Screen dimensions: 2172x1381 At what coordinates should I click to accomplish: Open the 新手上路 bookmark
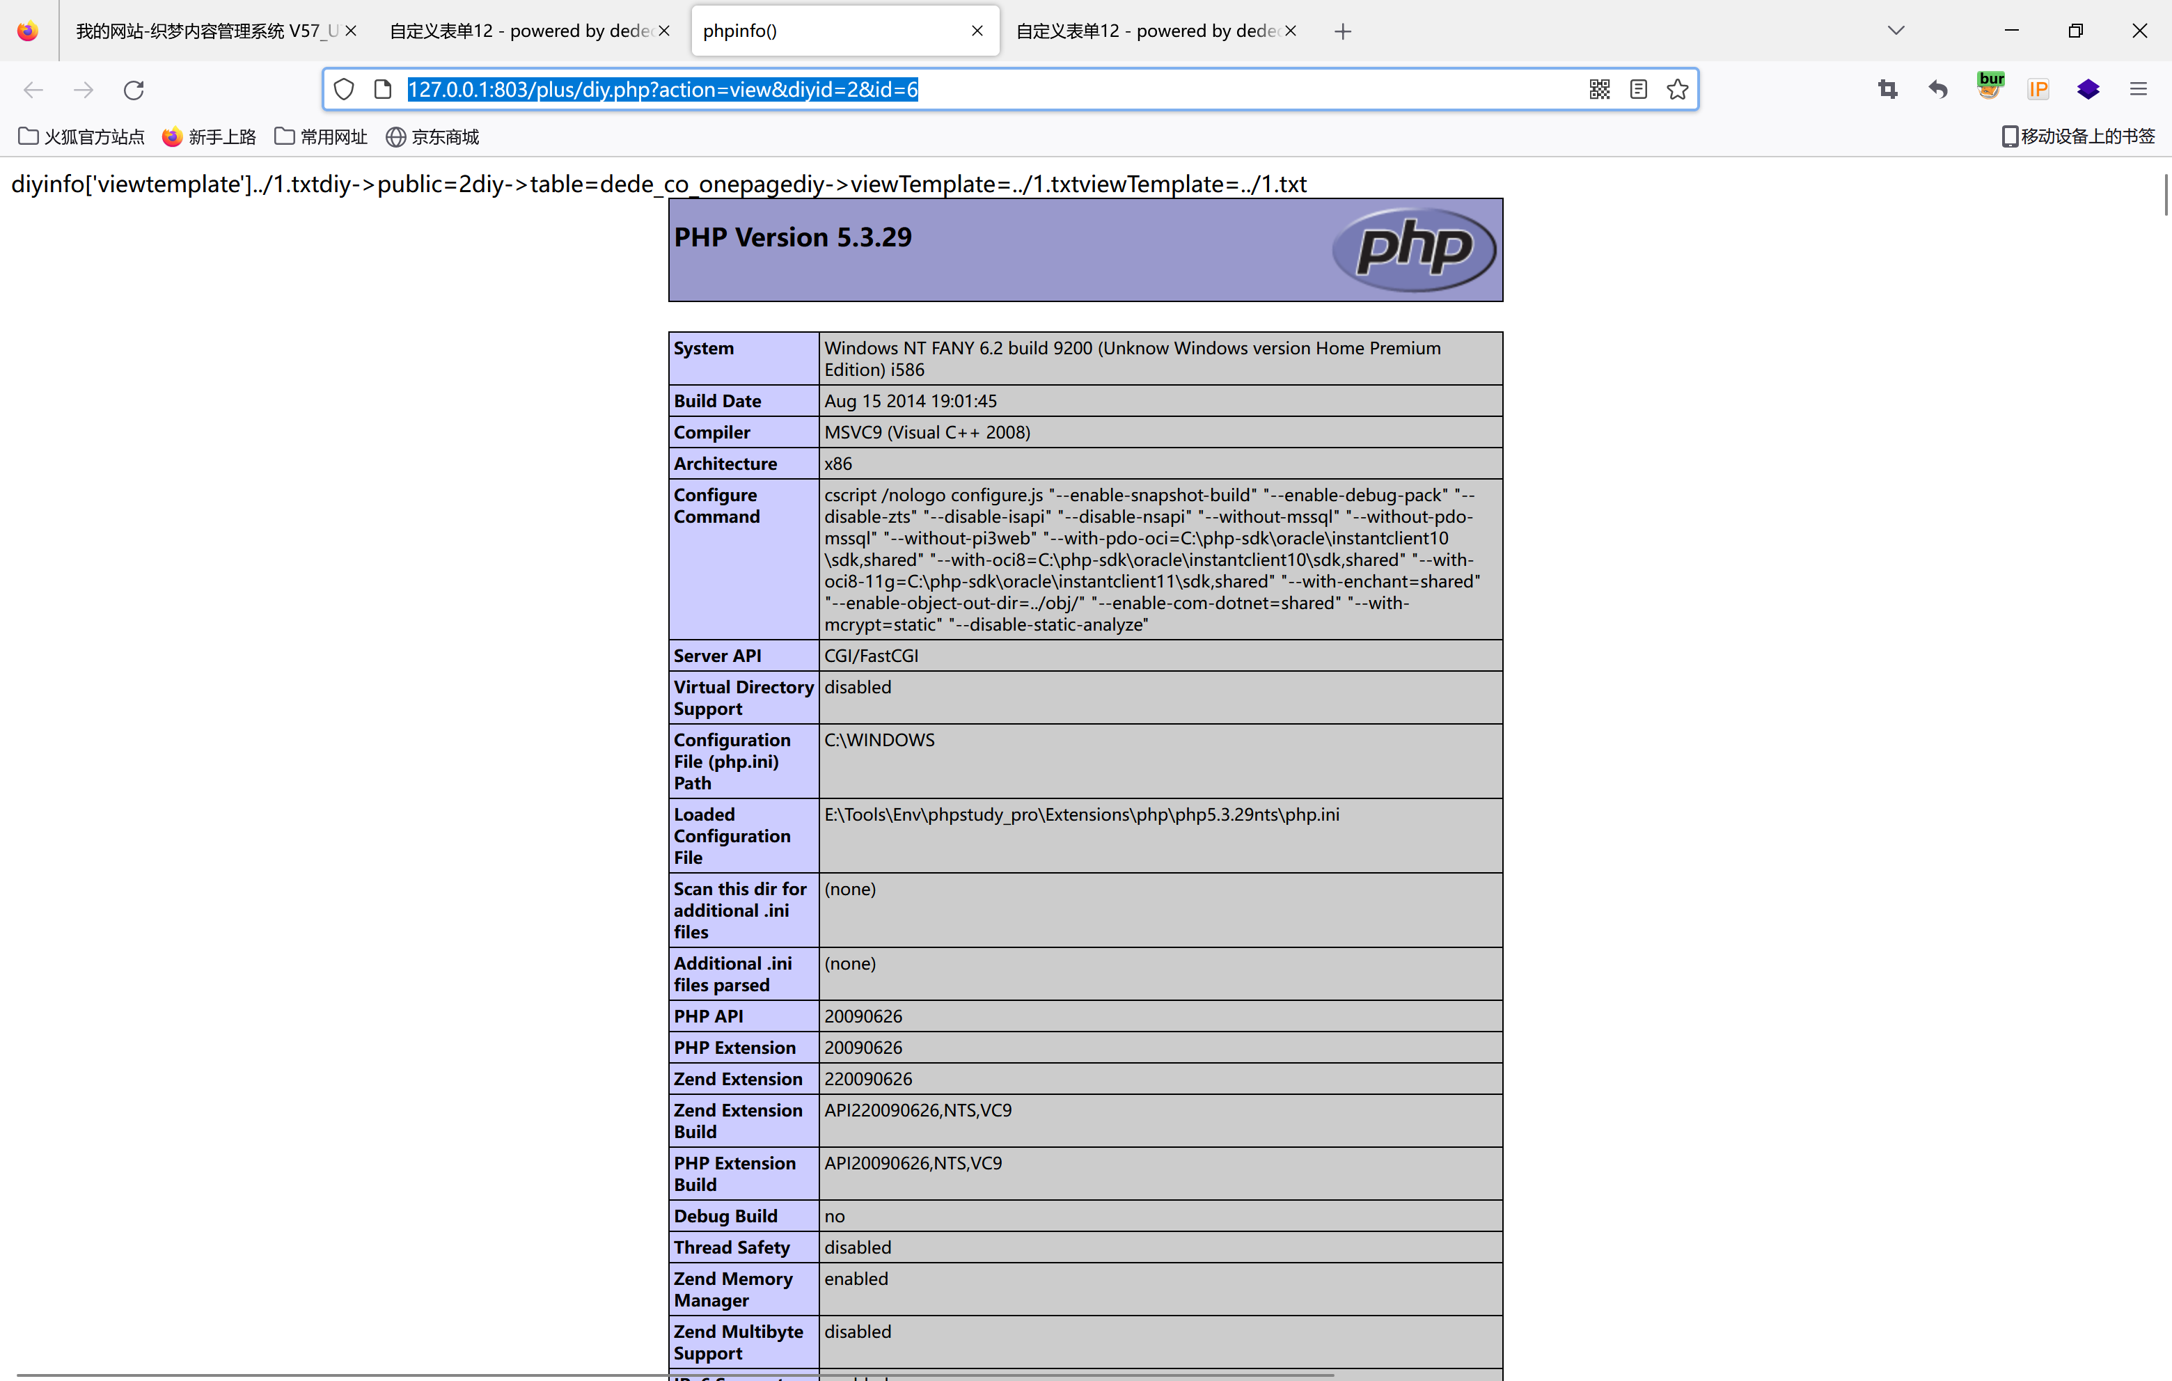210,136
